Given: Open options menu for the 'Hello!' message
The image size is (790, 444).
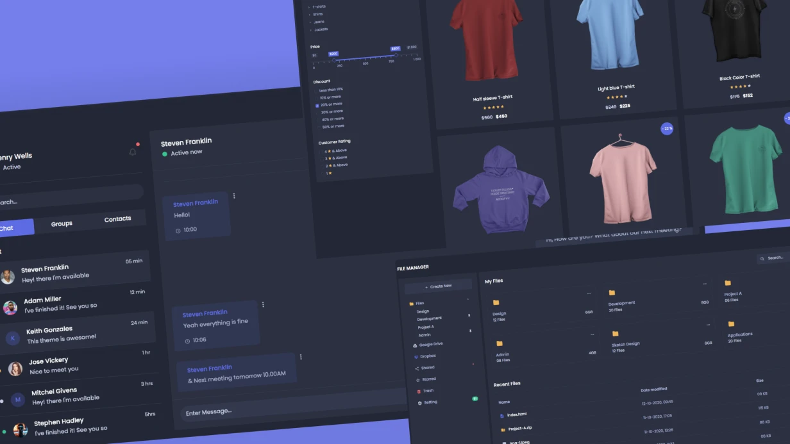Looking at the screenshot, I should pos(234,196).
